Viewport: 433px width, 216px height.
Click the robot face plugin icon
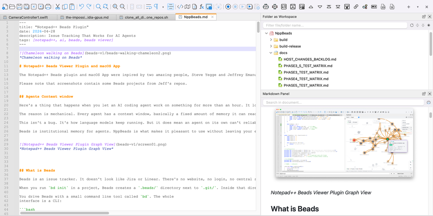click(x=266, y=7)
